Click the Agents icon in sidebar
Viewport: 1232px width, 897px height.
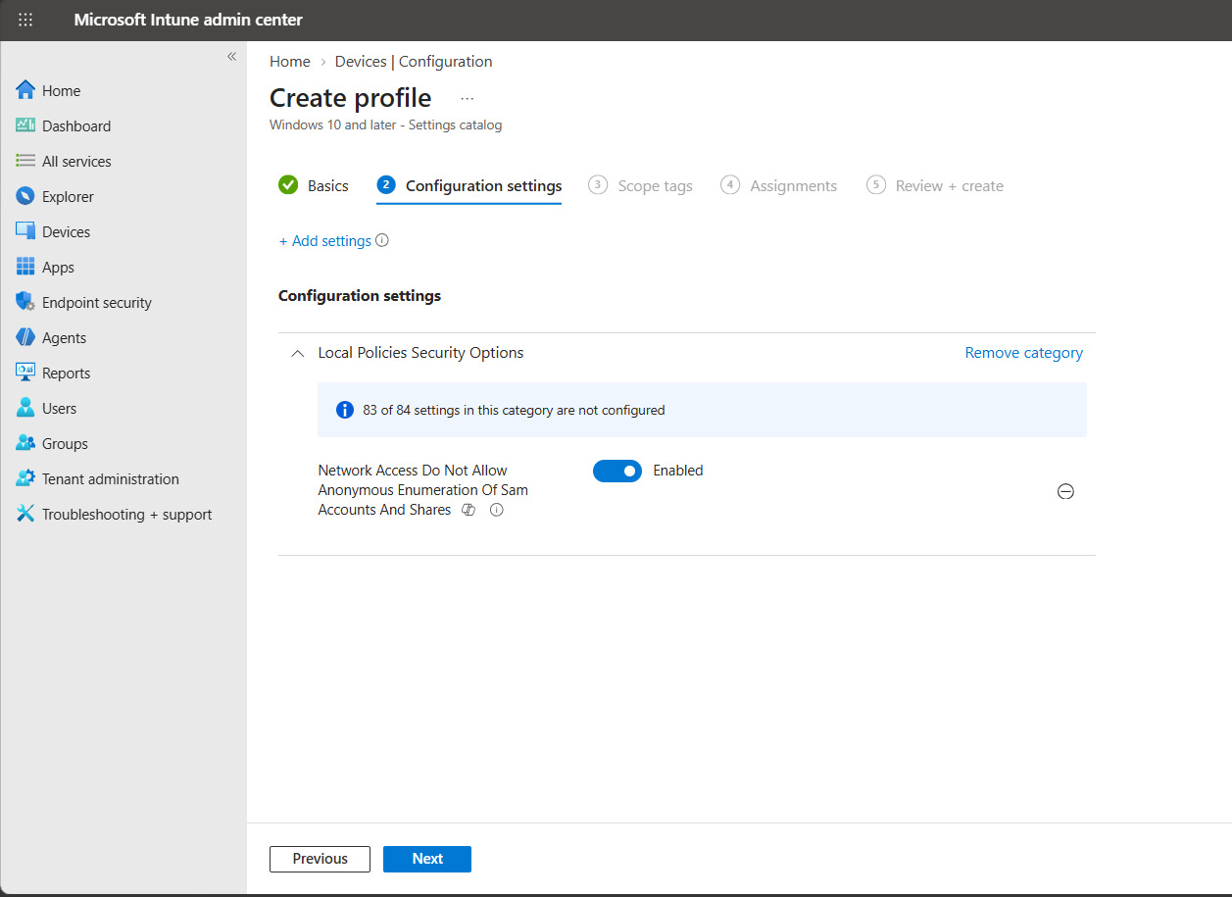tap(25, 337)
